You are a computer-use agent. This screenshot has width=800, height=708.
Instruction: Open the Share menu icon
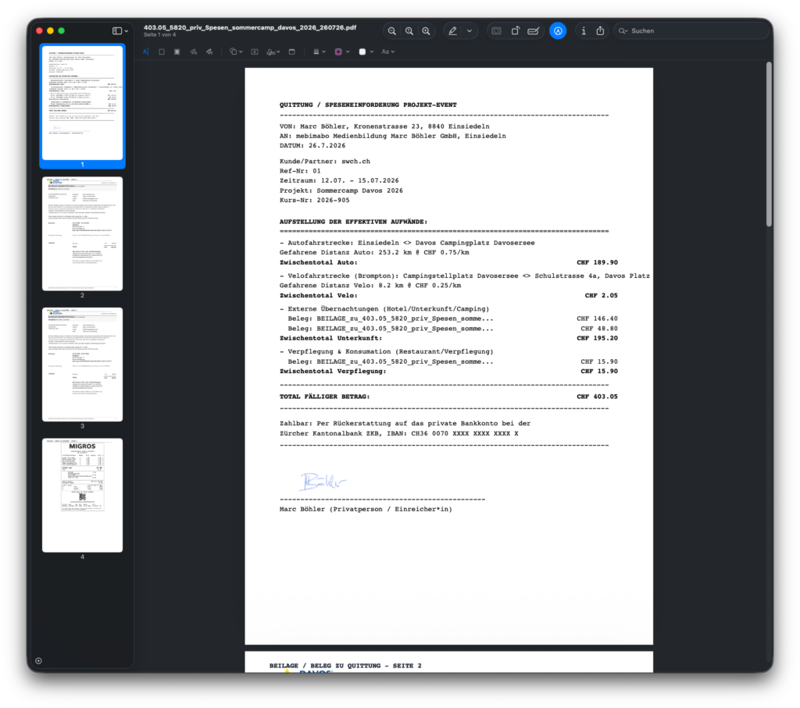[601, 31]
